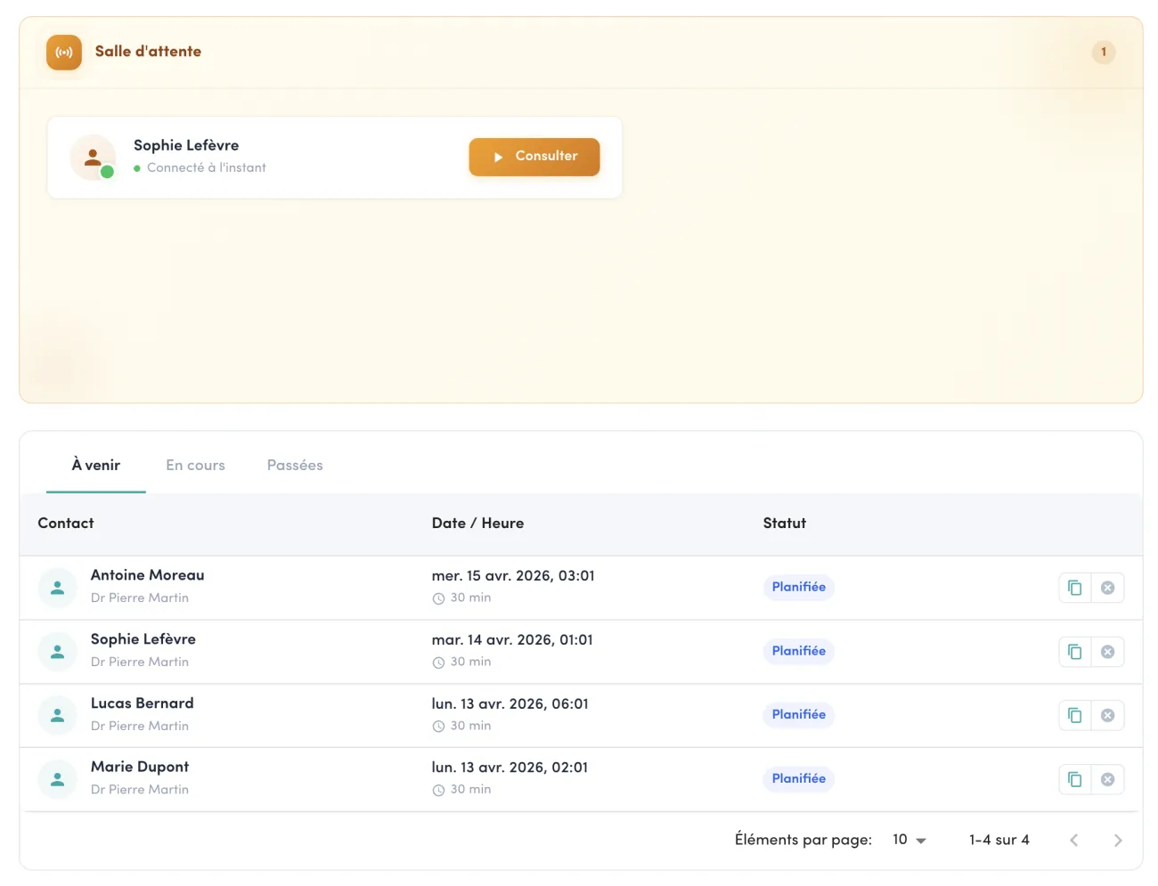The height and width of the screenshot is (886, 1158).
Task: Click Planifiée status badge for Marie Dupont
Action: (799, 778)
